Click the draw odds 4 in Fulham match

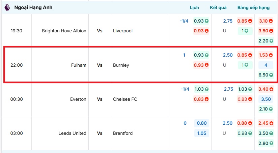[x=266, y=65]
